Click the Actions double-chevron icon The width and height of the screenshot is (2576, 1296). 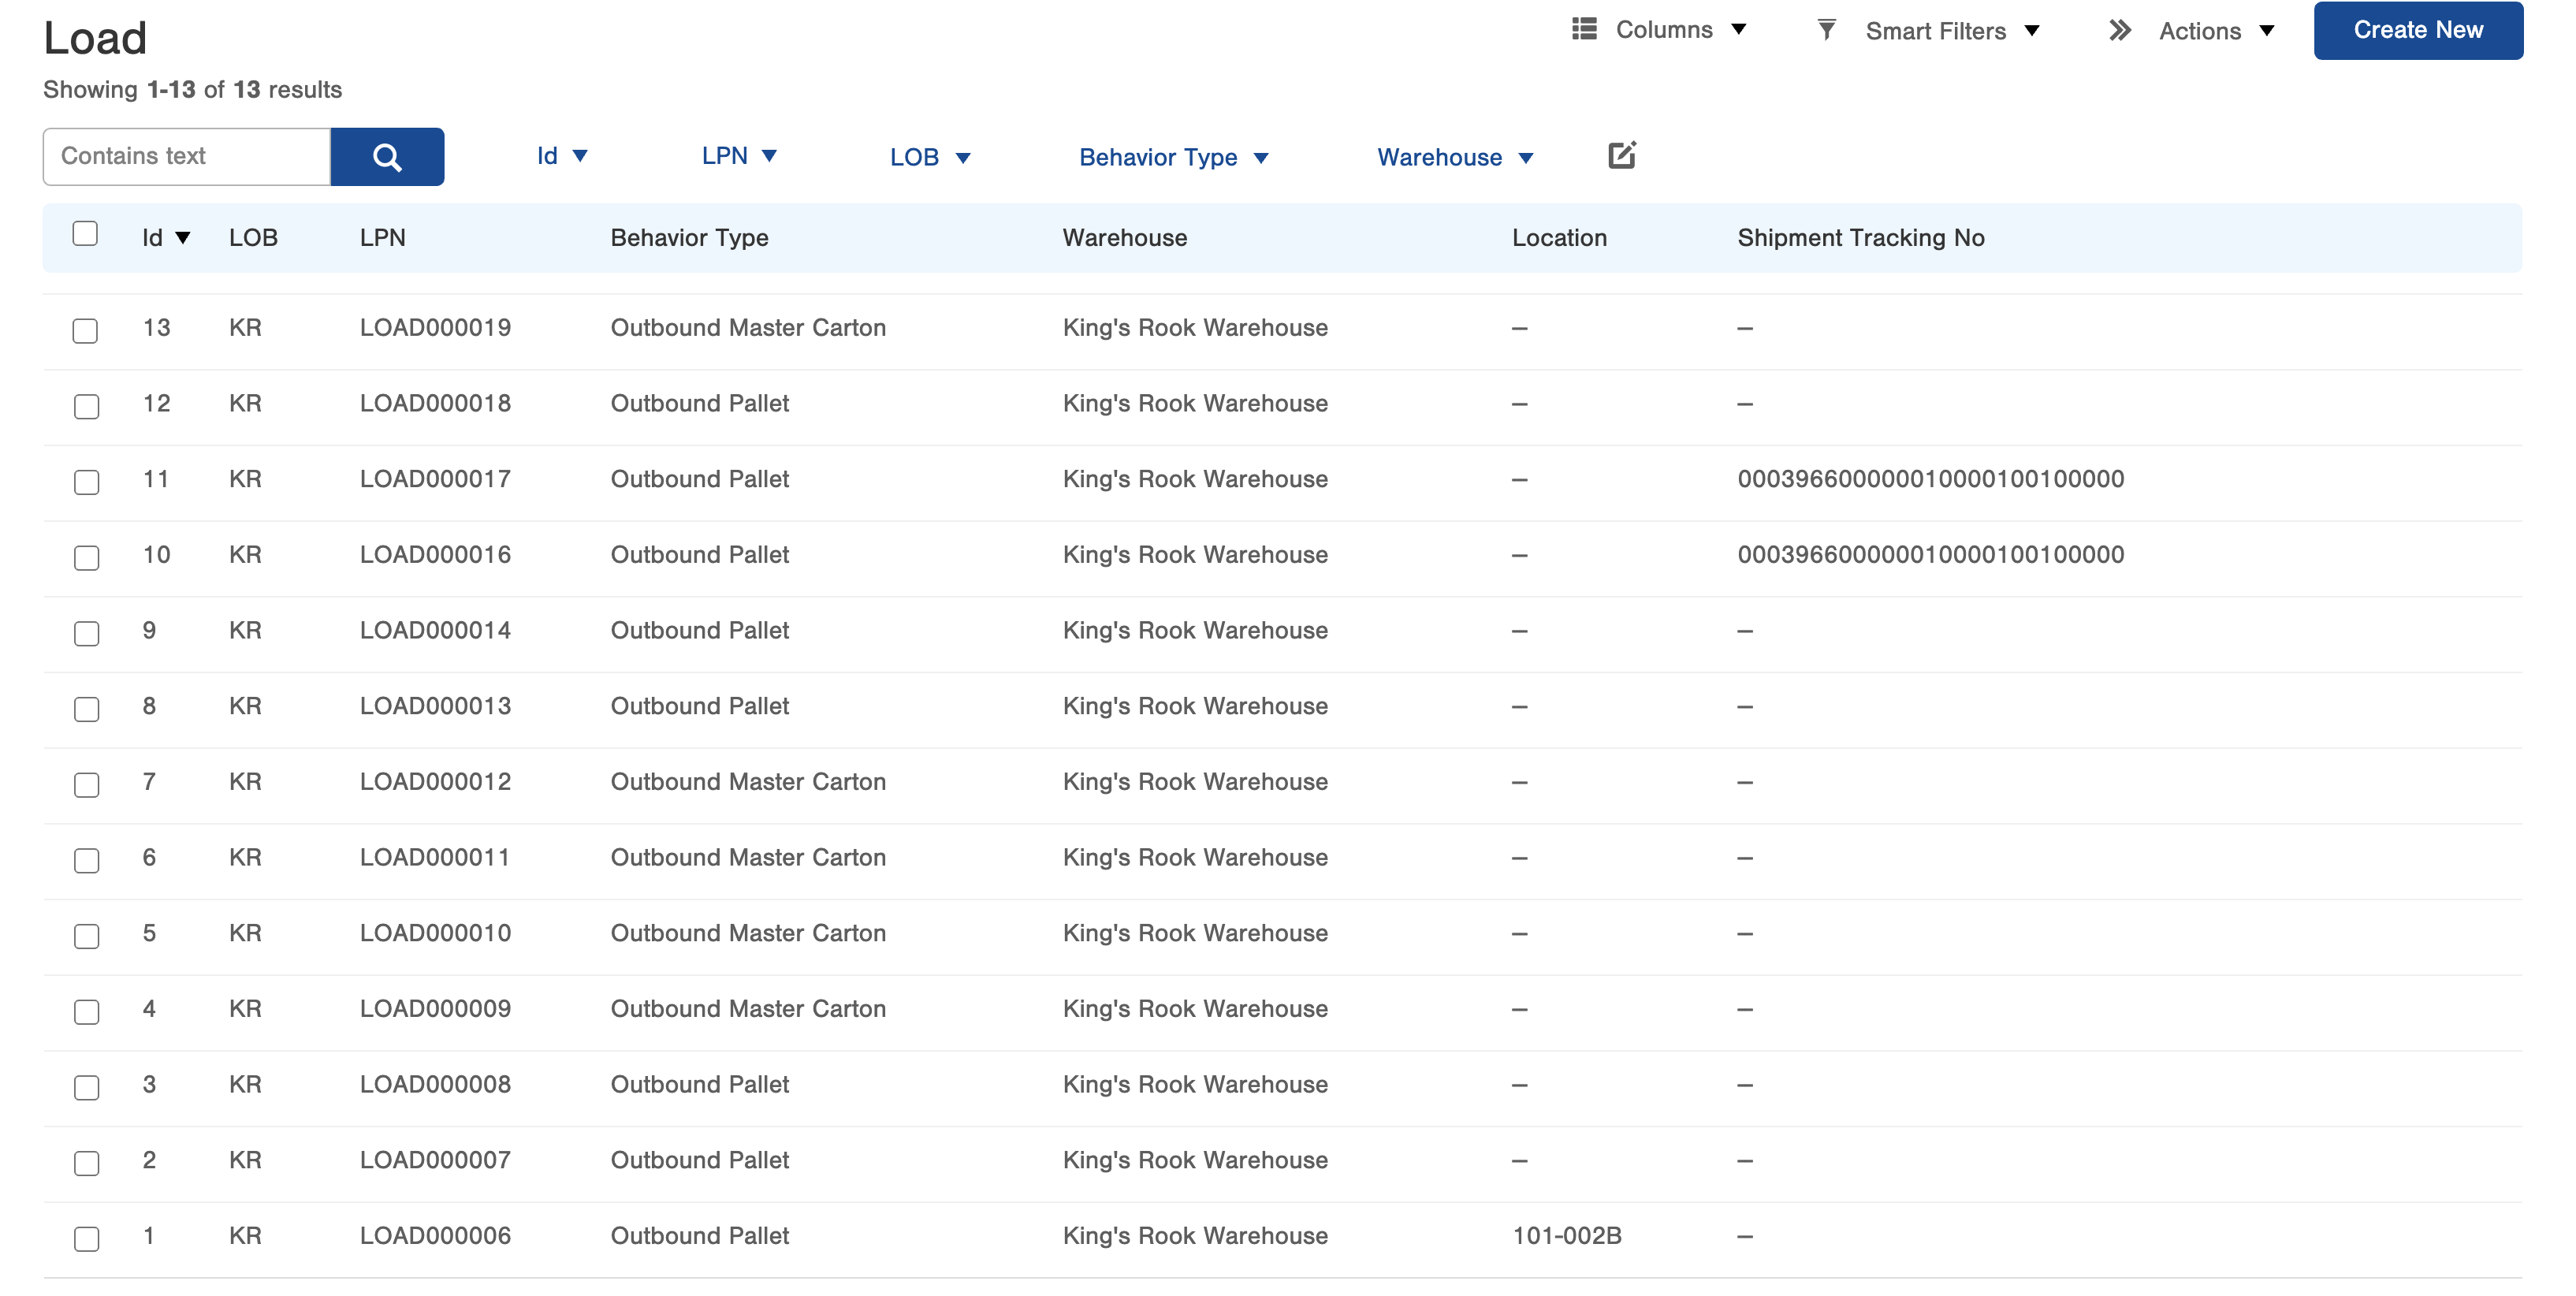coord(2120,31)
